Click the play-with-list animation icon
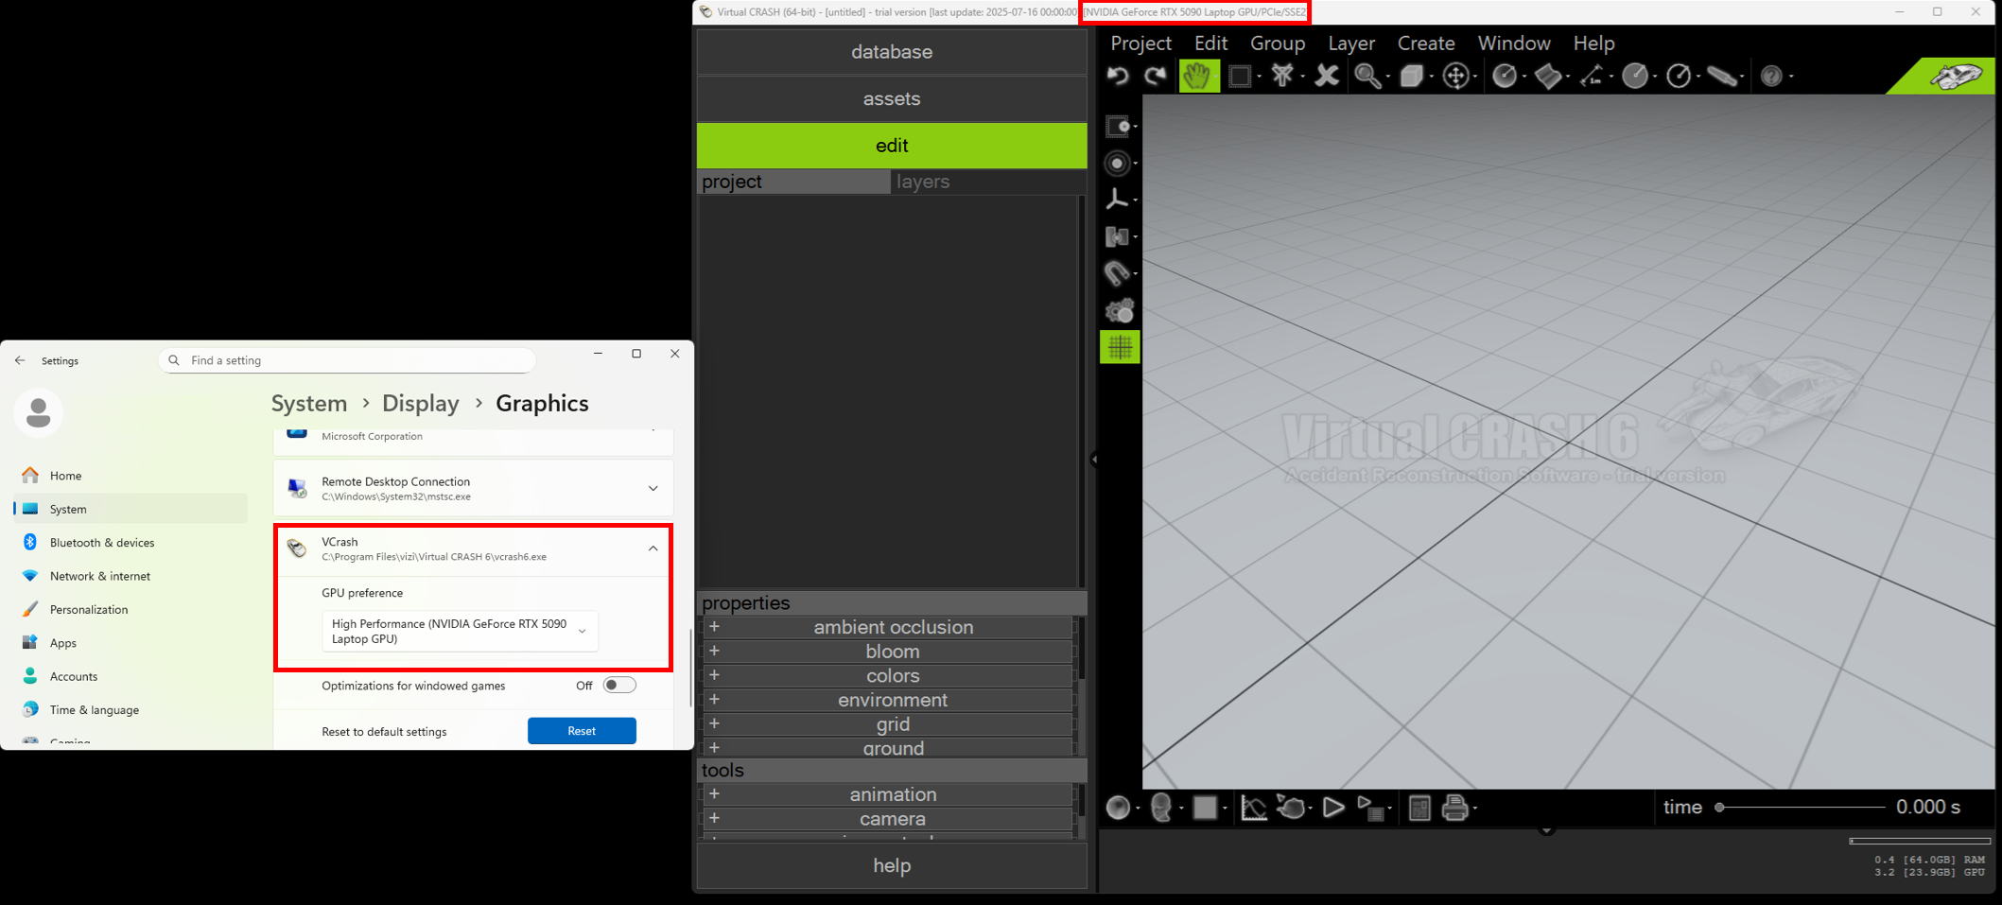The image size is (2002, 905). click(x=1371, y=808)
